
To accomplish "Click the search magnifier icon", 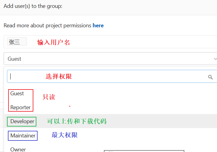I will click(x=210, y=77).
